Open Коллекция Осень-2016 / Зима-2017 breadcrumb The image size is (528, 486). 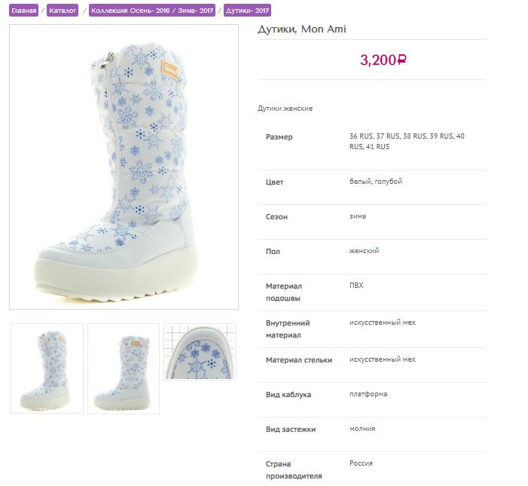pyautogui.click(x=152, y=11)
